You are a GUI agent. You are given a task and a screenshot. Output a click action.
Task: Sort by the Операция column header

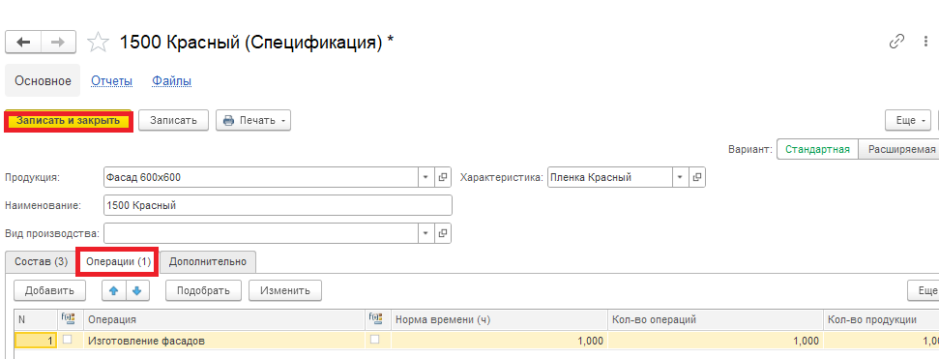[224, 320]
